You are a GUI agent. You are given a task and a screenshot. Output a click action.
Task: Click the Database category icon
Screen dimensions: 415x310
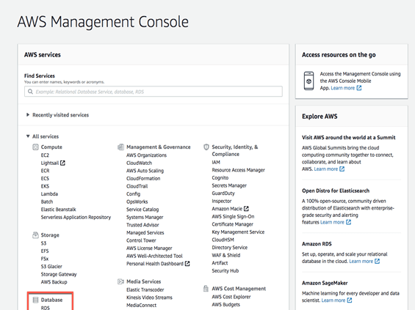(x=35, y=300)
